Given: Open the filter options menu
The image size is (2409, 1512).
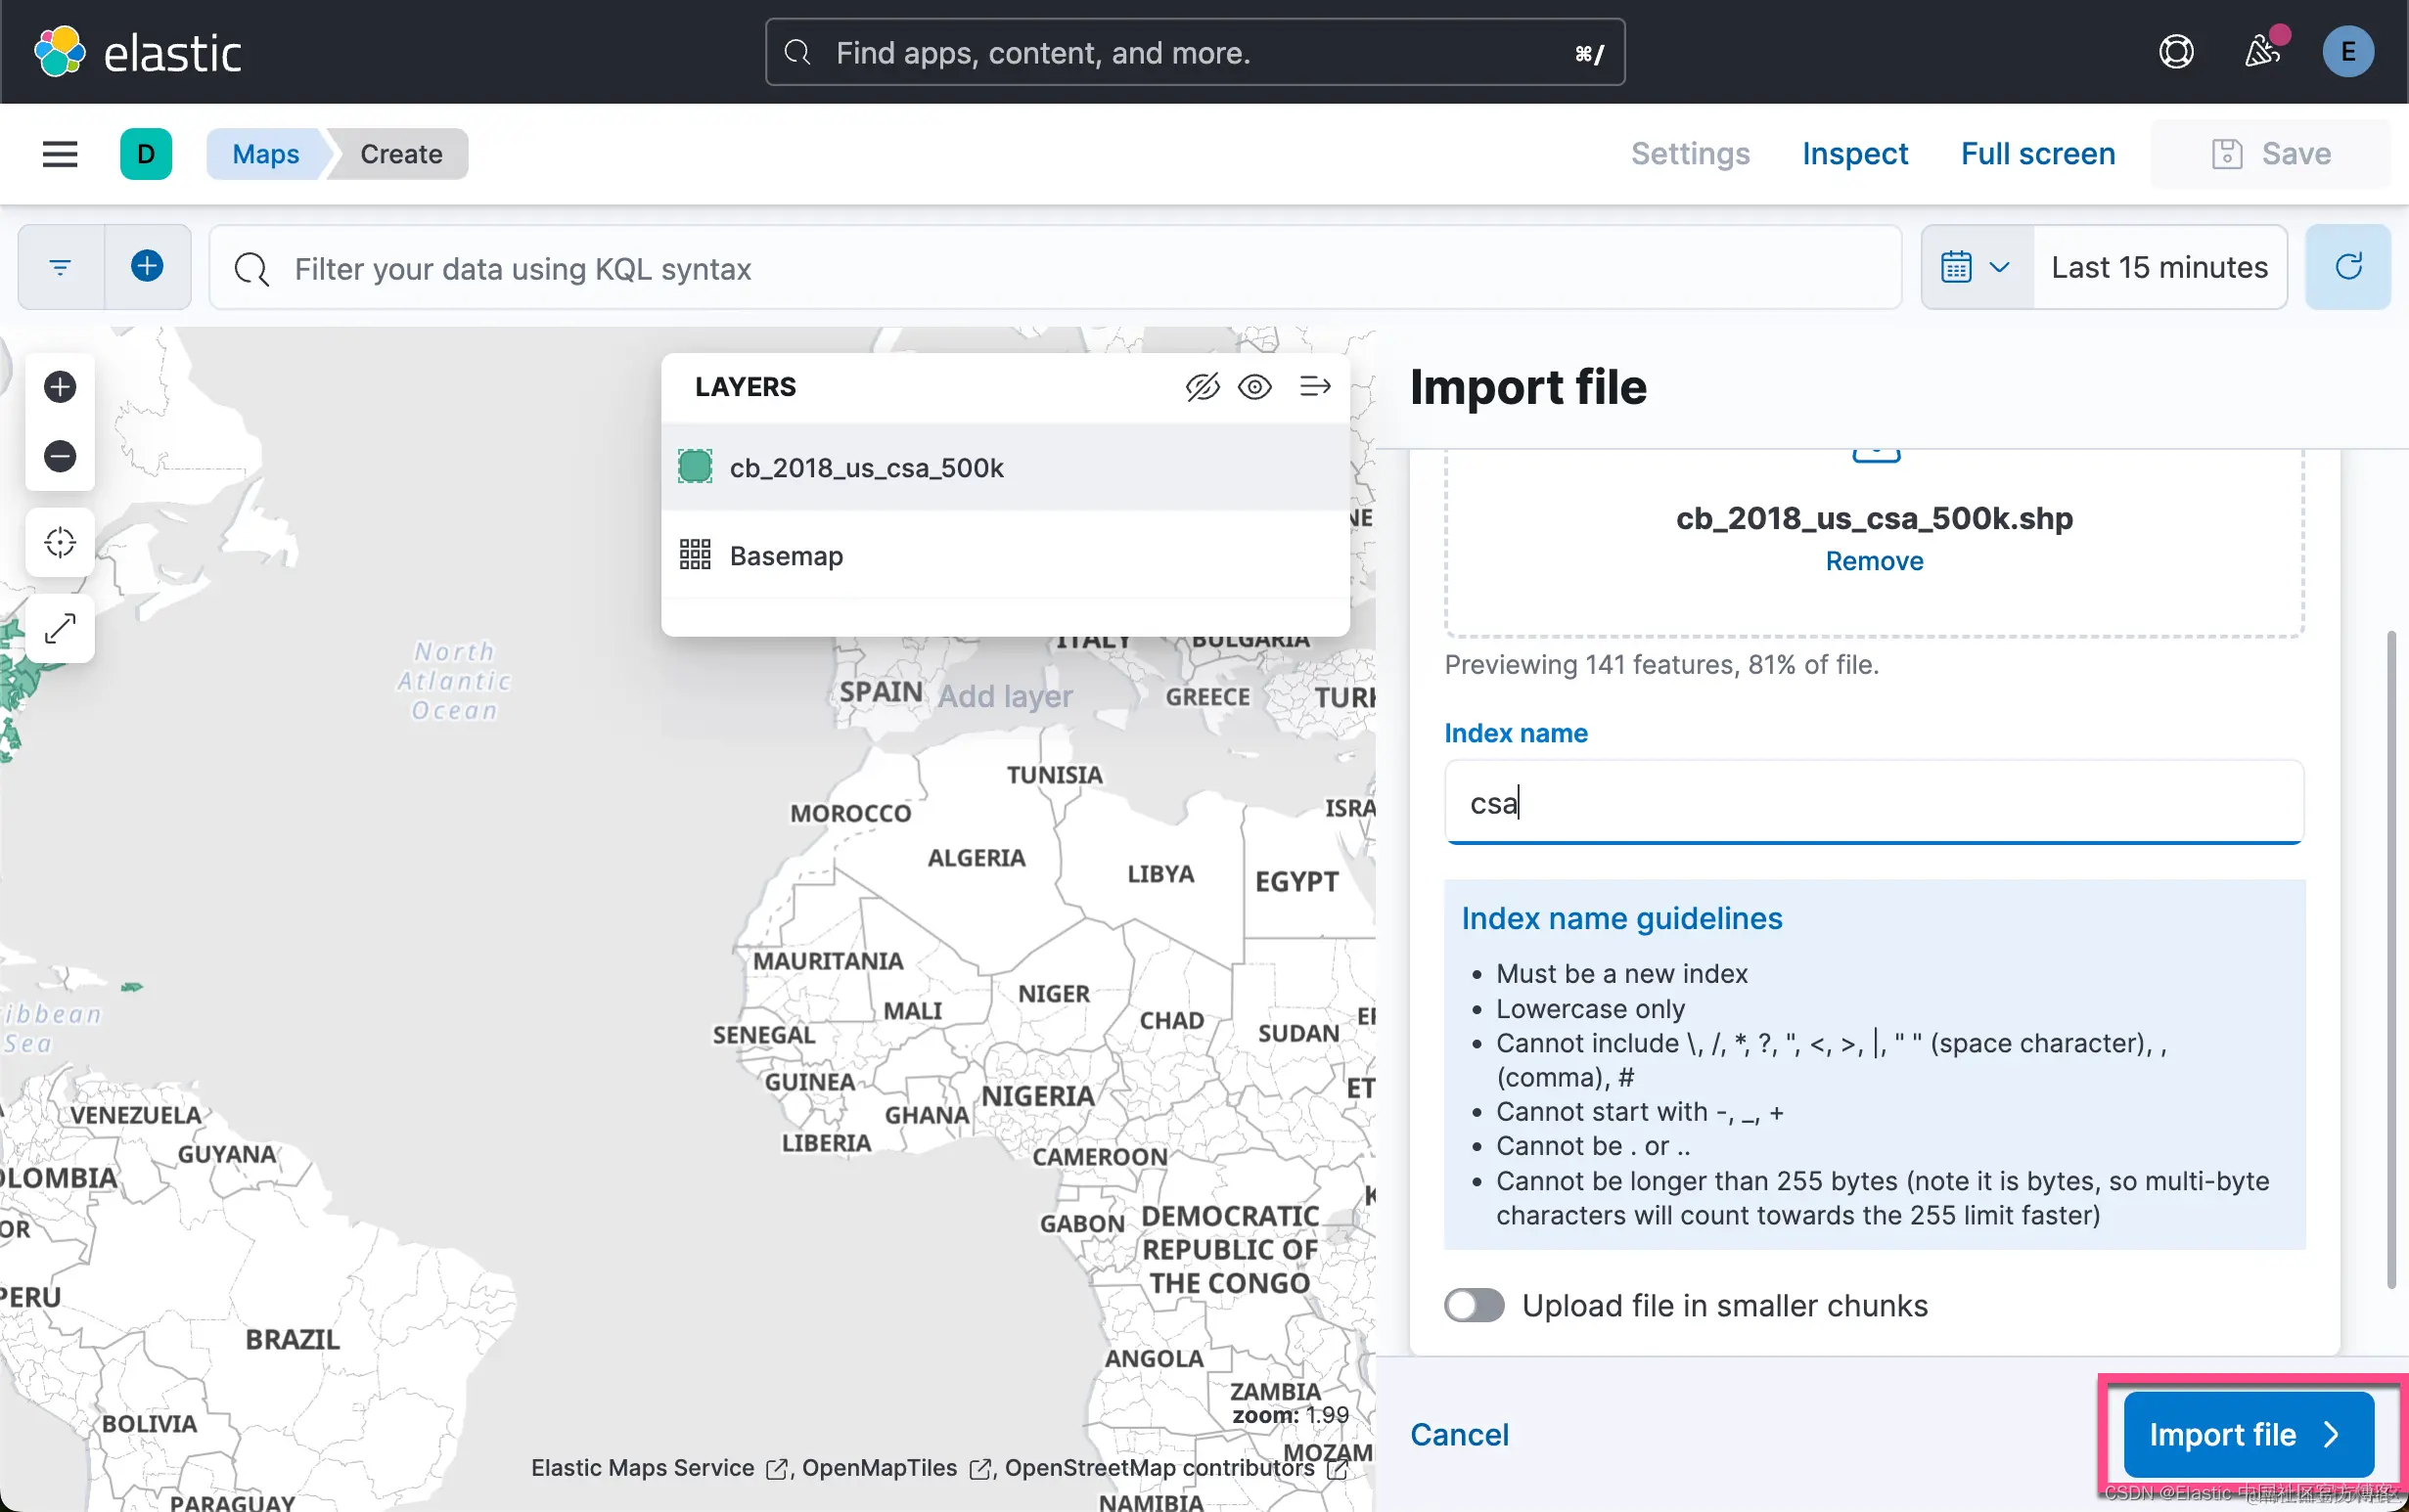Looking at the screenshot, I should (x=60, y=267).
